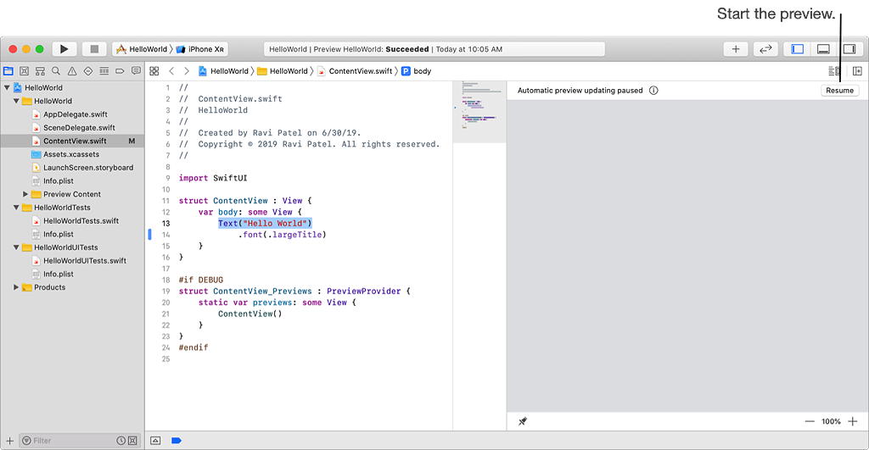
Task: Expand the Preview Content folder
Action: [x=25, y=194]
